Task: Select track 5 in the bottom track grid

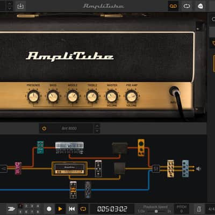Action: 20,212
